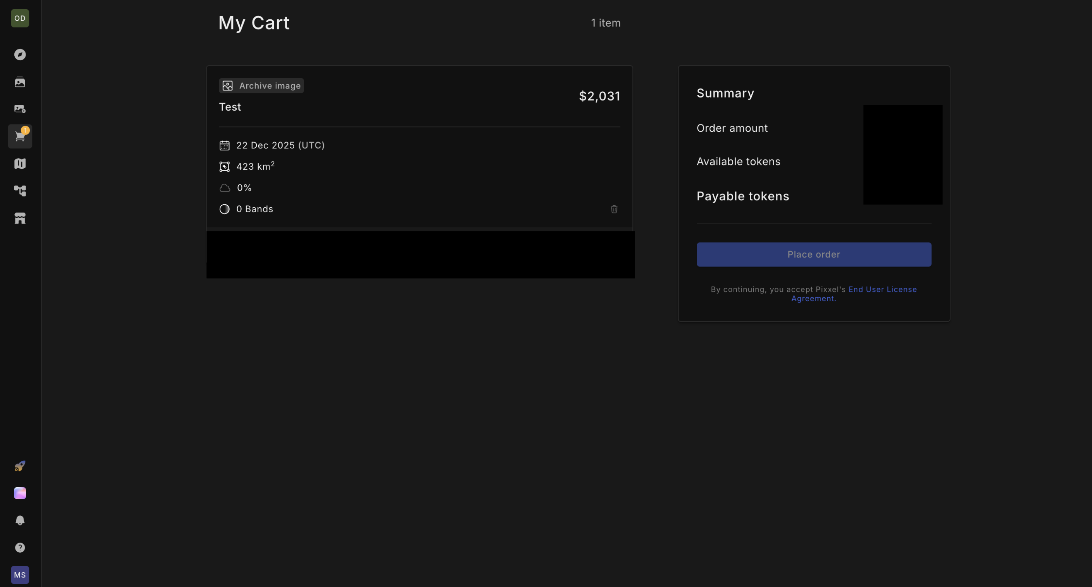The width and height of the screenshot is (1092, 587).
Task: Open the workflow diagram sidebar icon
Action: pos(20,191)
